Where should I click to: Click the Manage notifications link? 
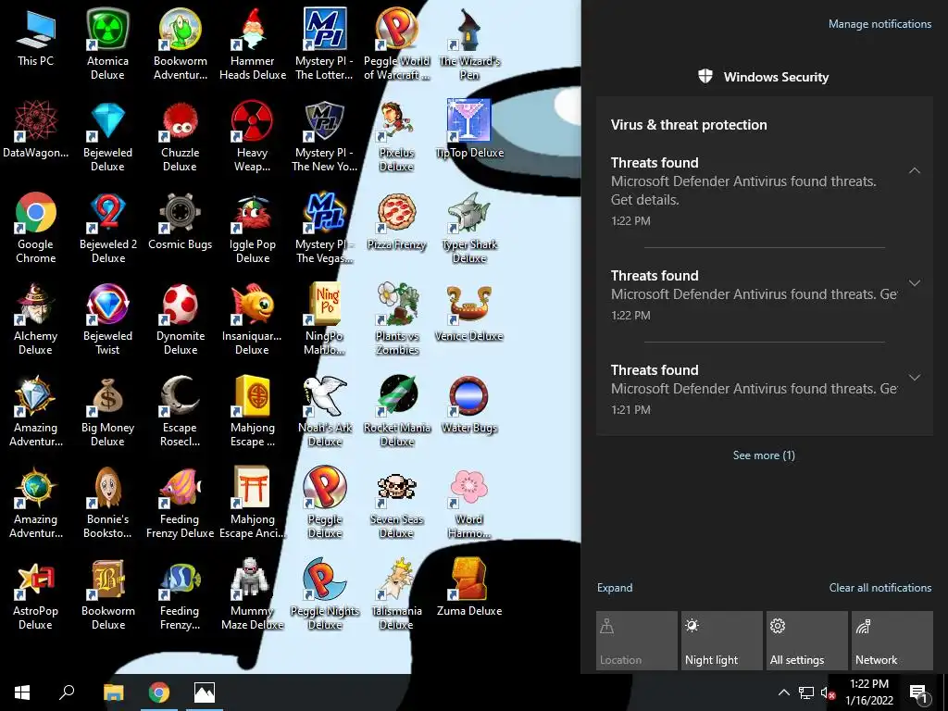879,24
